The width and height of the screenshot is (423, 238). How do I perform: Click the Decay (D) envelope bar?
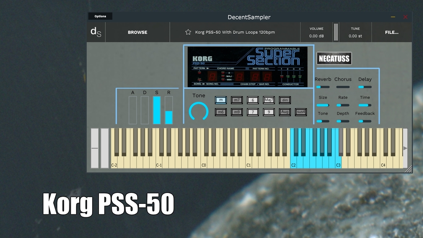click(145, 110)
